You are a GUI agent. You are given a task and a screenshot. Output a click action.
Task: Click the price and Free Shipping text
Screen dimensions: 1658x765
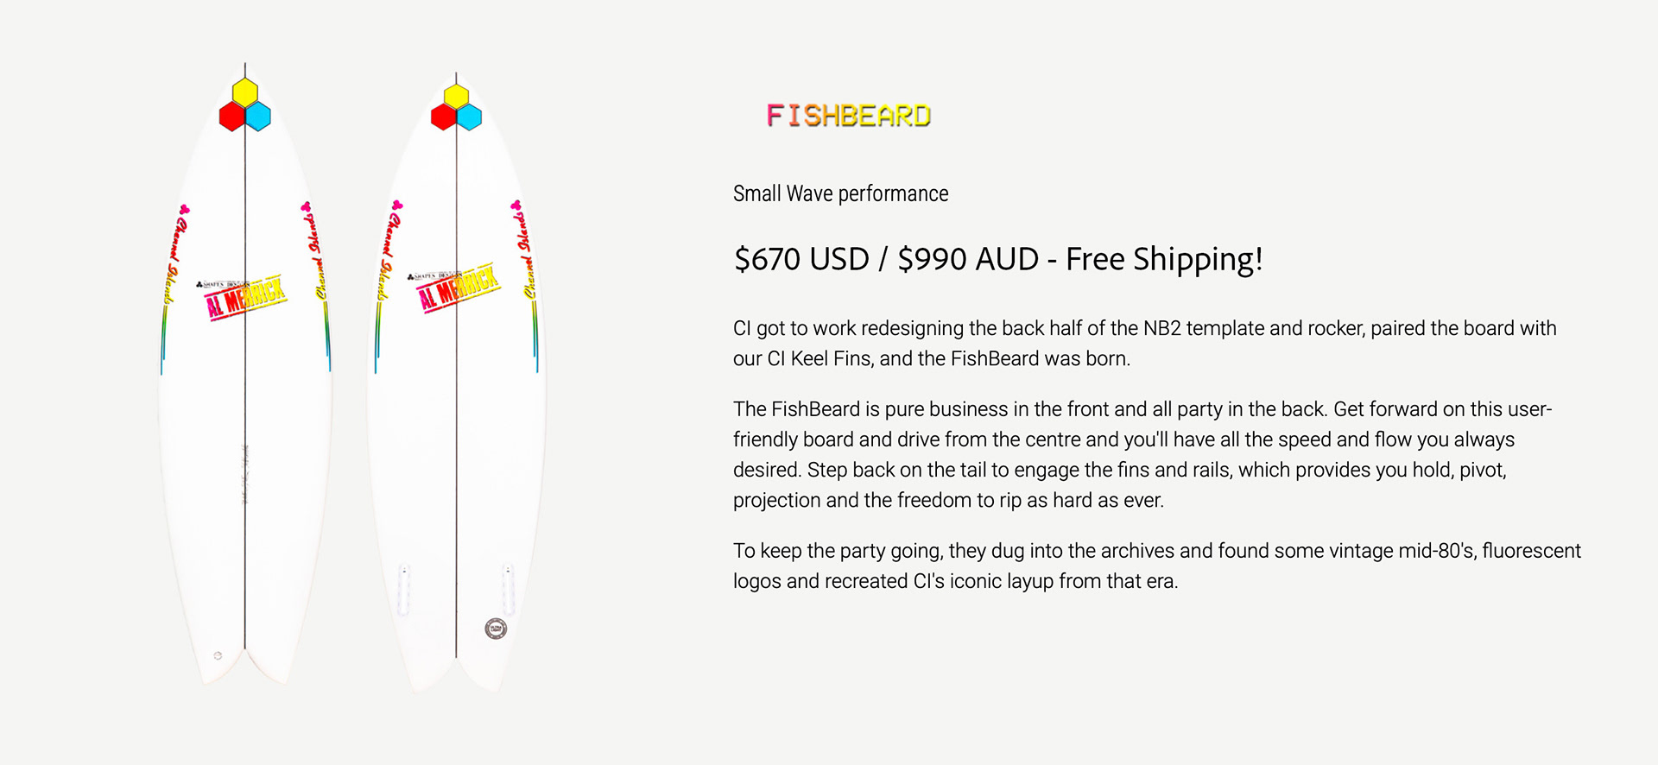(x=998, y=260)
